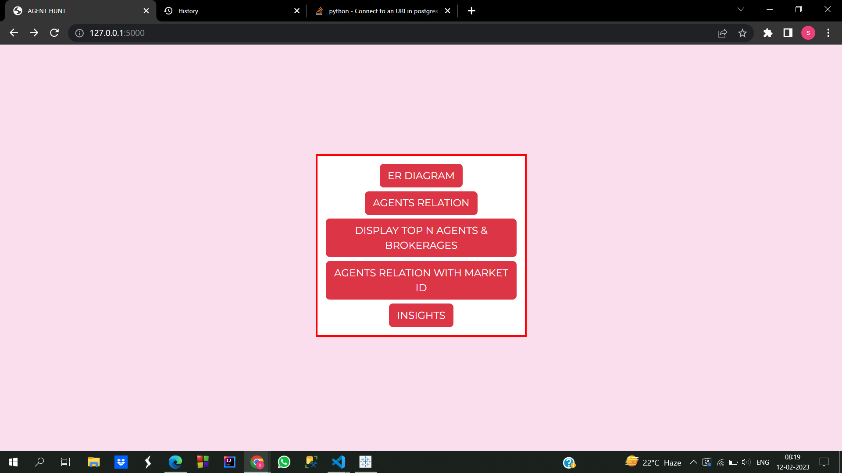Screen dimensions: 842x473
Task: Open the tab search dropdown arrow
Action: point(741,9)
